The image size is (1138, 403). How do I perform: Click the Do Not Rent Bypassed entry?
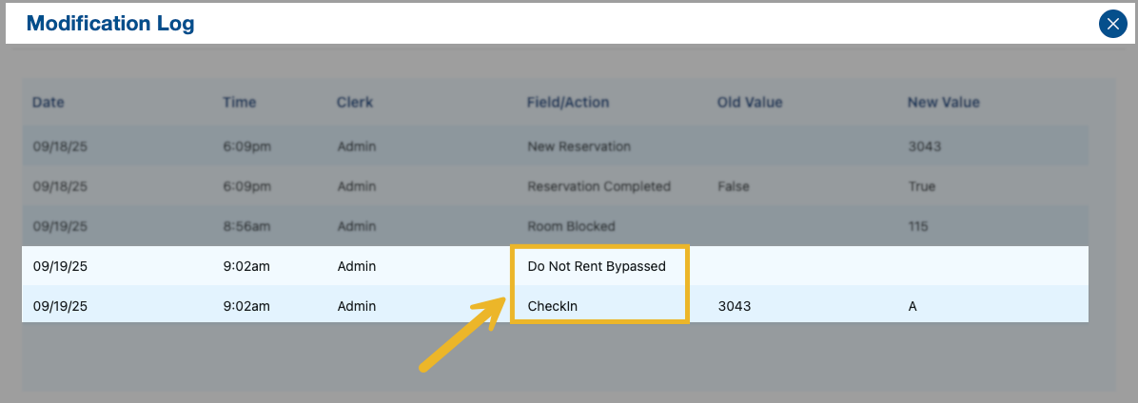pyautogui.click(x=597, y=267)
